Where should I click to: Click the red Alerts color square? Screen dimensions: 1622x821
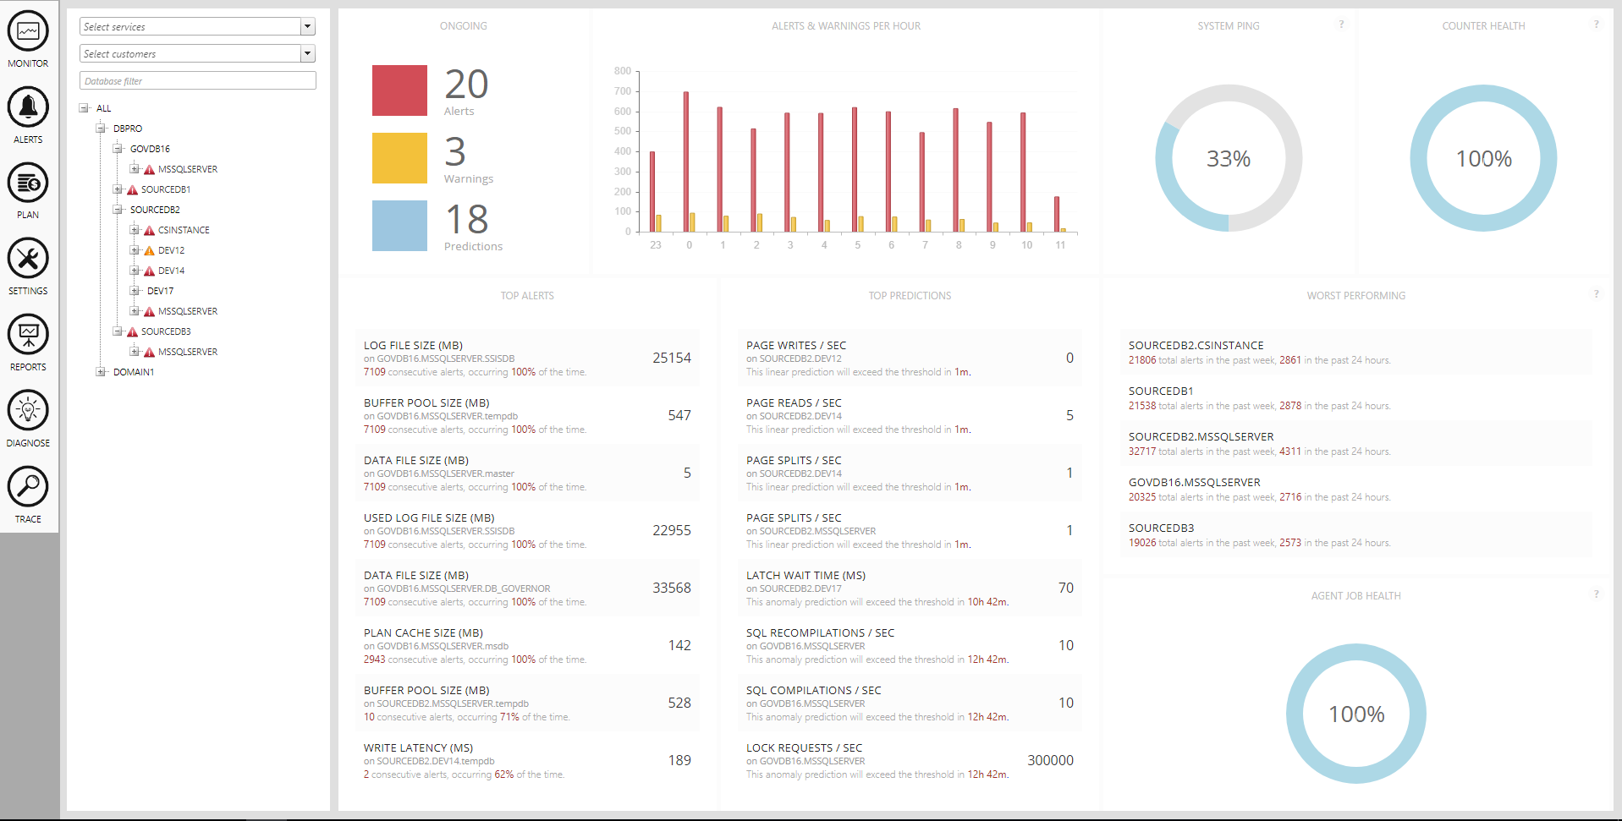pyautogui.click(x=399, y=90)
